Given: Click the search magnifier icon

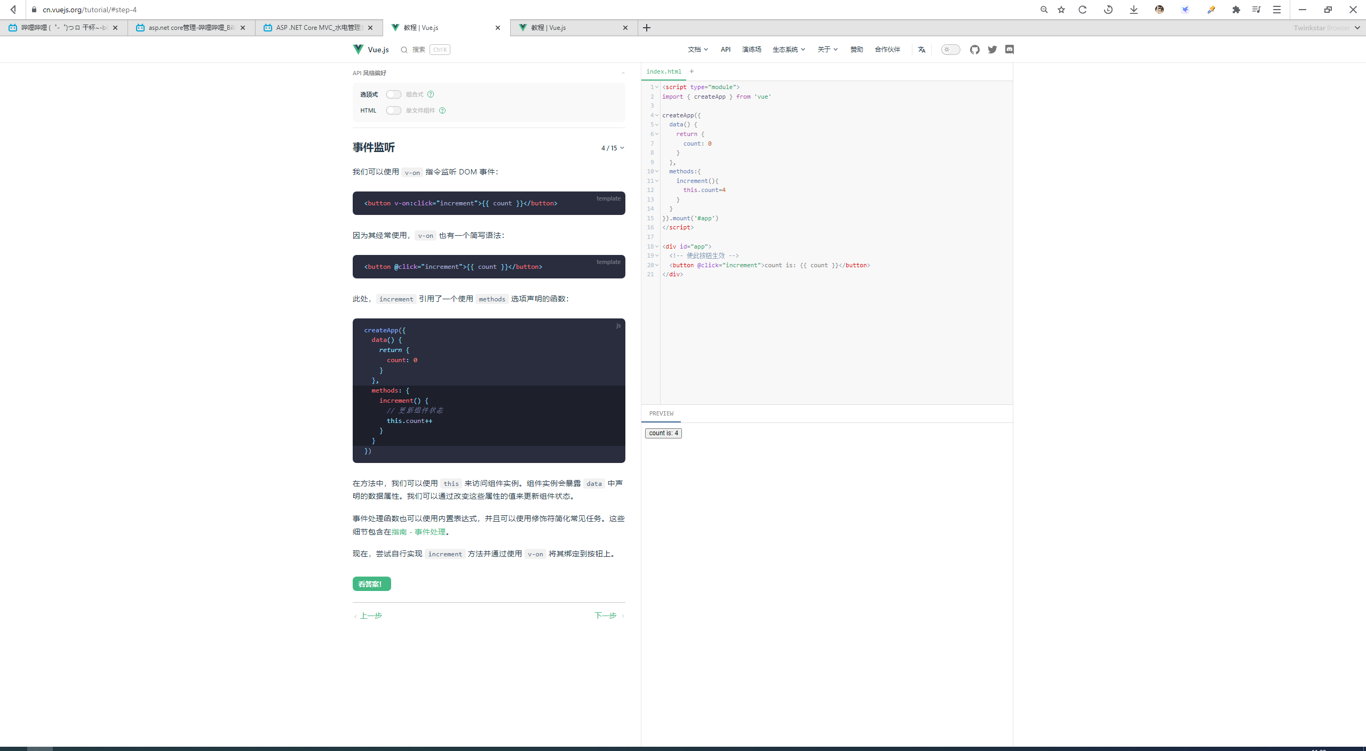Looking at the screenshot, I should pos(404,50).
